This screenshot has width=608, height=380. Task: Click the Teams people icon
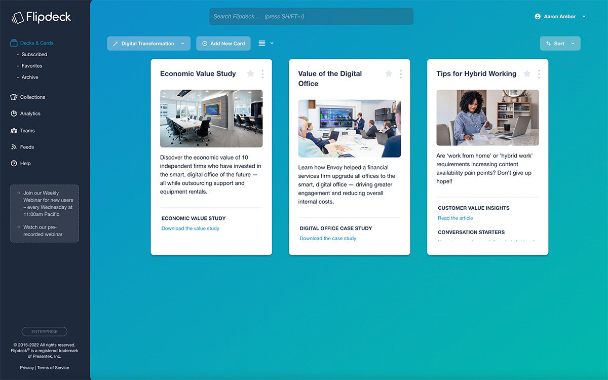14,130
